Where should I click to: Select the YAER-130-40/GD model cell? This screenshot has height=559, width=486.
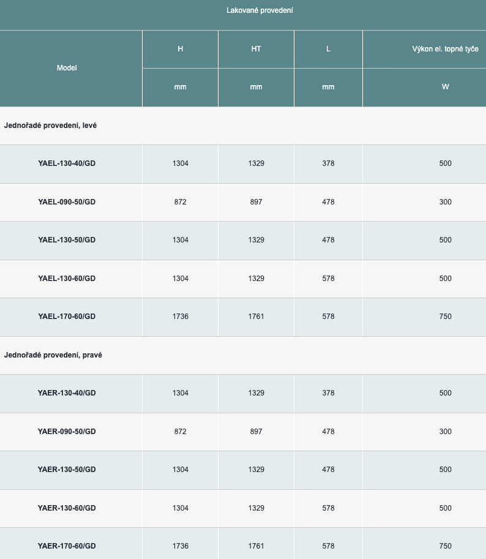click(x=67, y=393)
